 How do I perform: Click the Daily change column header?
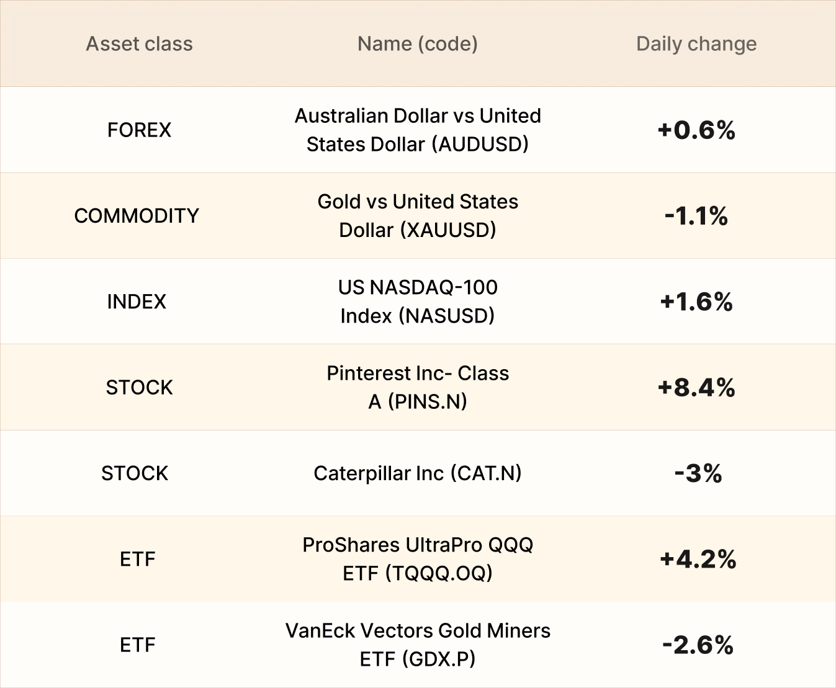pyautogui.click(x=696, y=44)
